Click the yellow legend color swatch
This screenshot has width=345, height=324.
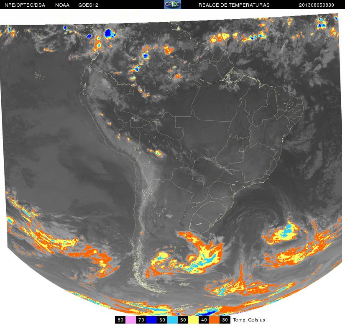(x=193, y=320)
